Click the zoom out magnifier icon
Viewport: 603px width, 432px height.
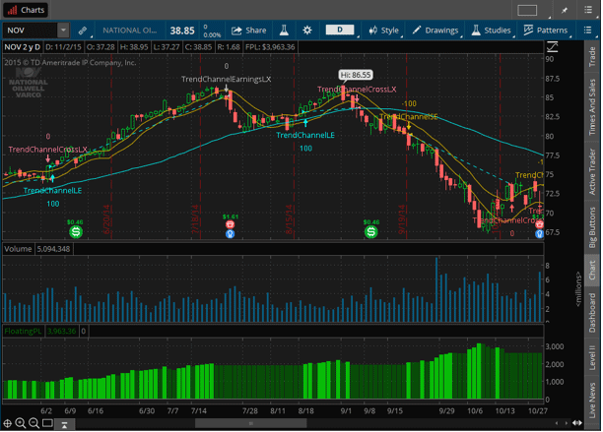coord(33,423)
